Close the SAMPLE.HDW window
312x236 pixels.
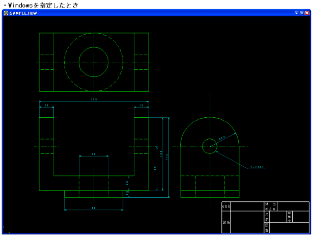coord(307,13)
